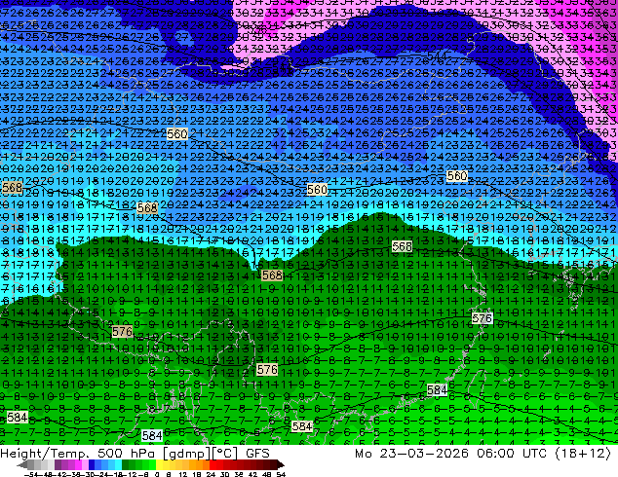
Task: Click the "54" legend tick label
Action: (281, 475)
